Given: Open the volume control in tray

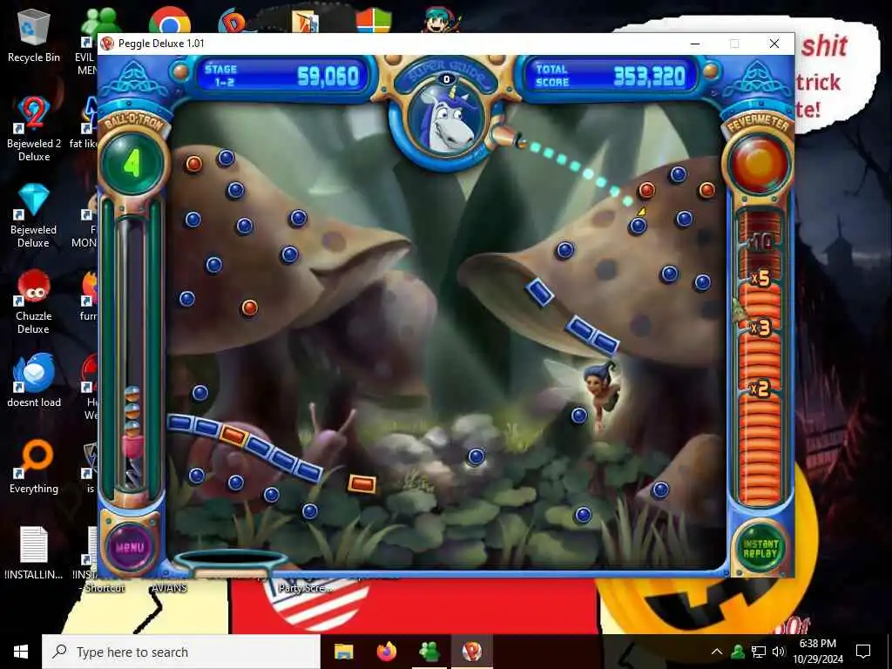Looking at the screenshot, I should [x=779, y=652].
